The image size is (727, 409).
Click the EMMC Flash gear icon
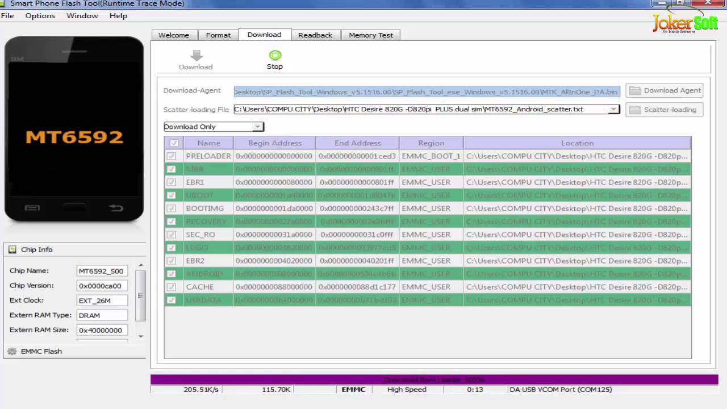[x=12, y=352]
